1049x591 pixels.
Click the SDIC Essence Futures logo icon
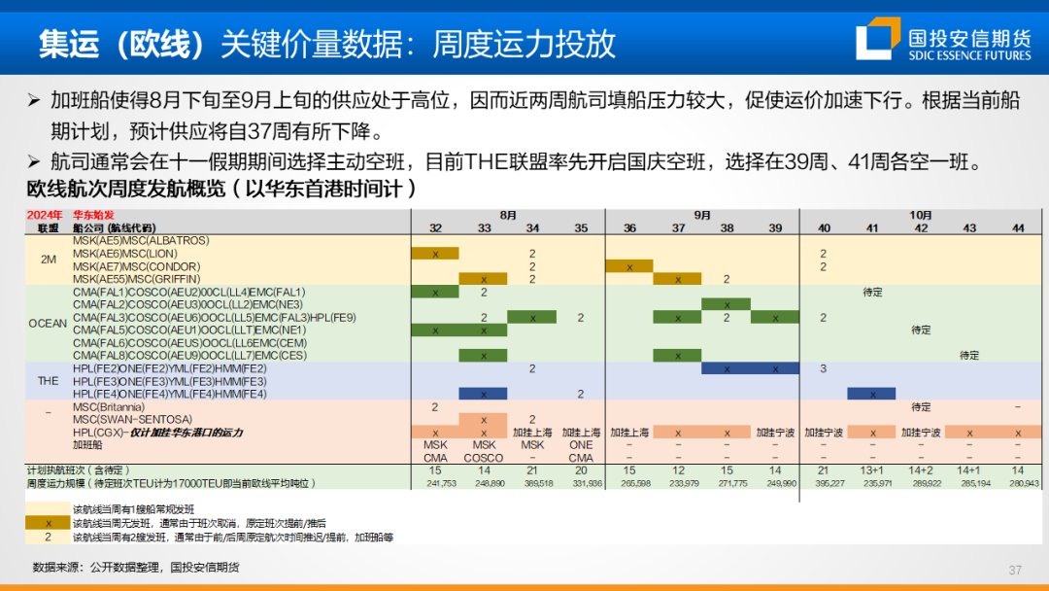pyautogui.click(x=878, y=39)
